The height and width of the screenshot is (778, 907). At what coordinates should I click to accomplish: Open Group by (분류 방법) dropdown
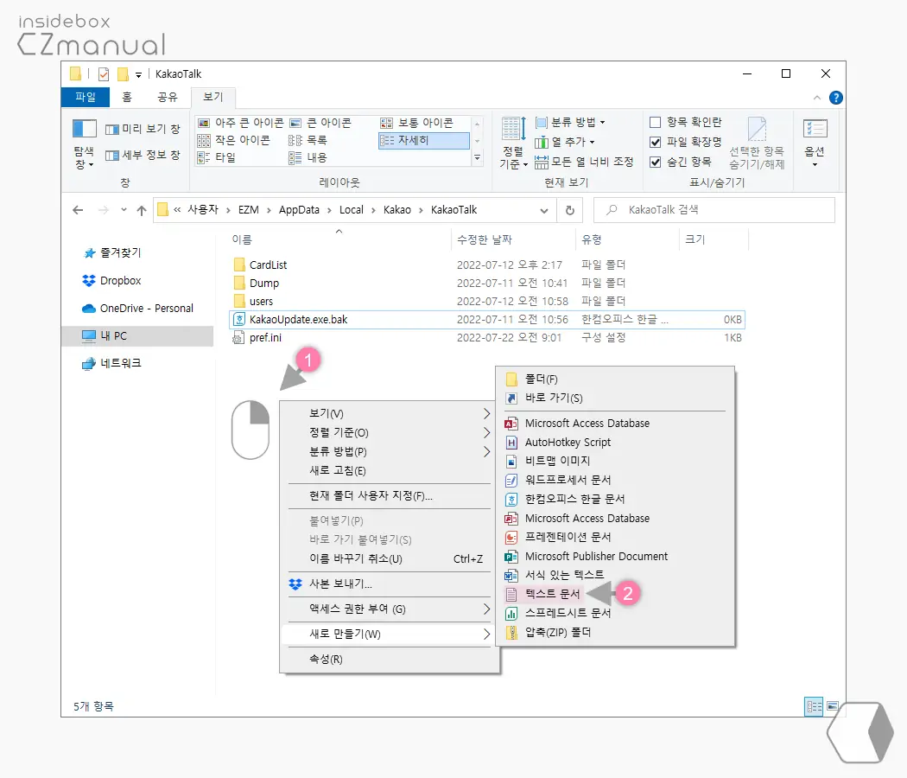coord(570,122)
